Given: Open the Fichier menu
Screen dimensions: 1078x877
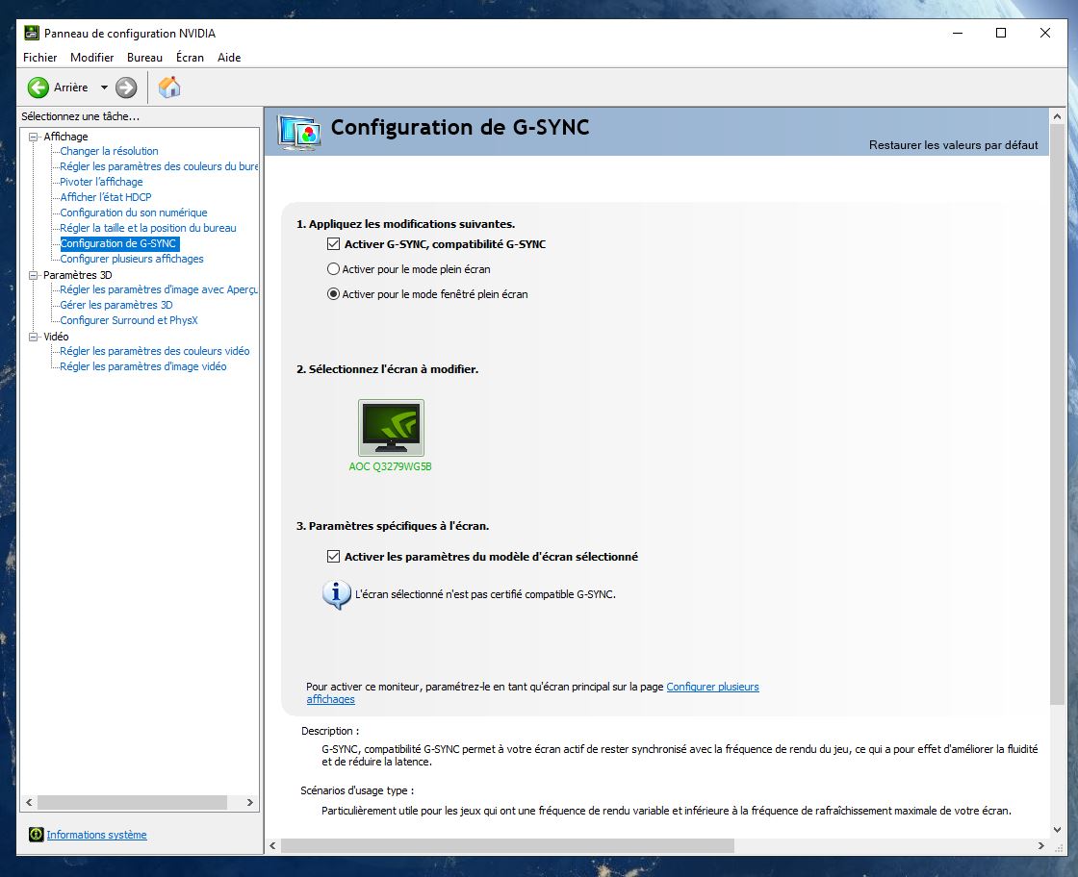Looking at the screenshot, I should click(39, 58).
